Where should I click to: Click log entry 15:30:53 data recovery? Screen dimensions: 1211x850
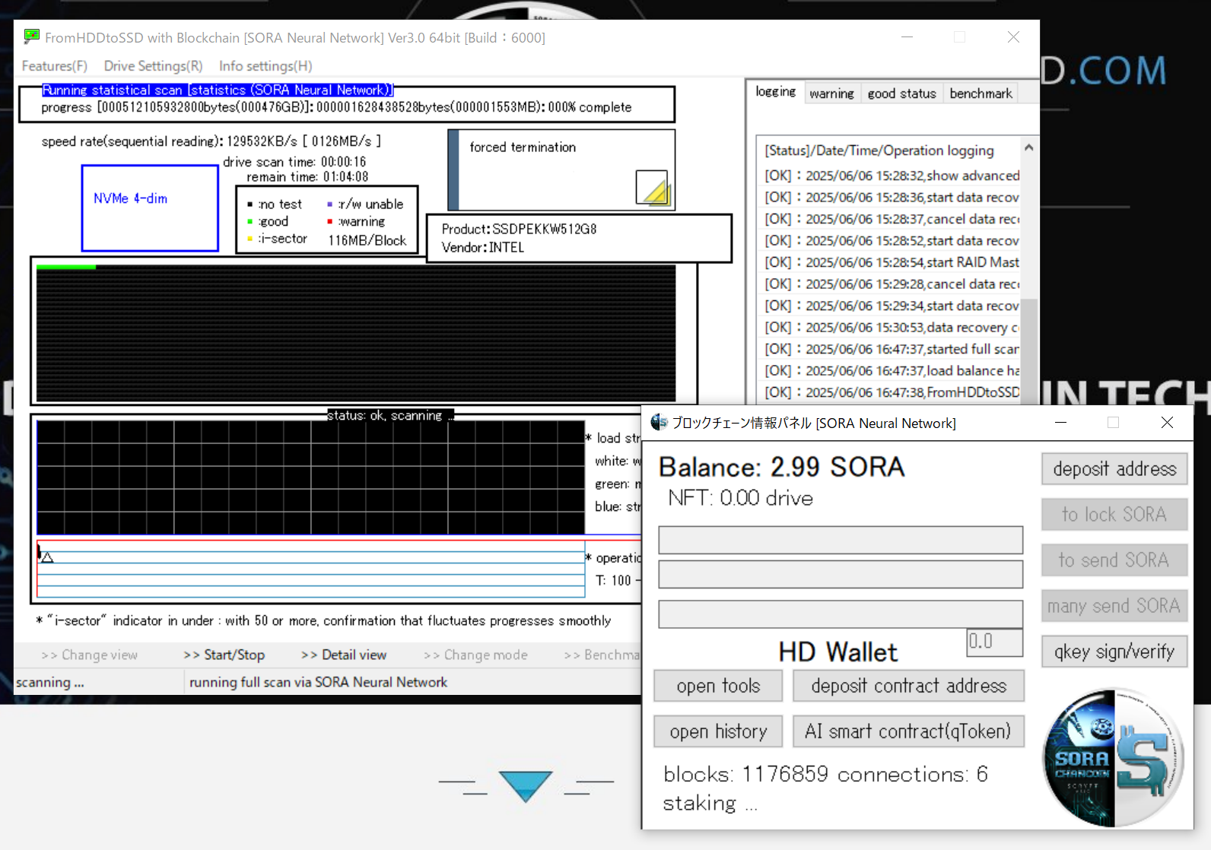pos(892,328)
